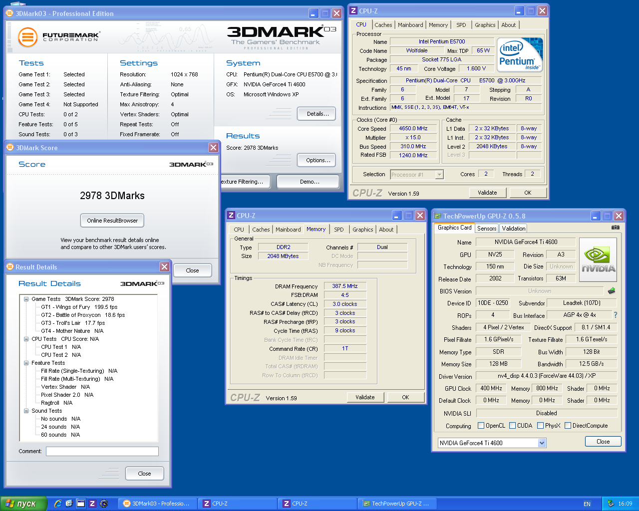Click Close in the Result Details window
639x511 pixels.
pos(144,474)
